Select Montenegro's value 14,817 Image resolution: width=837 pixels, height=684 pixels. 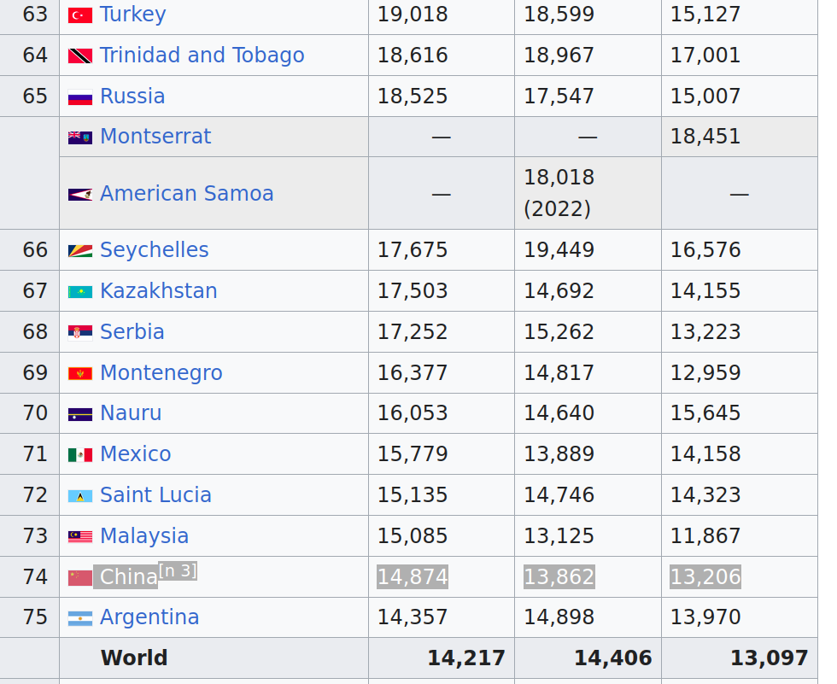[x=559, y=373]
